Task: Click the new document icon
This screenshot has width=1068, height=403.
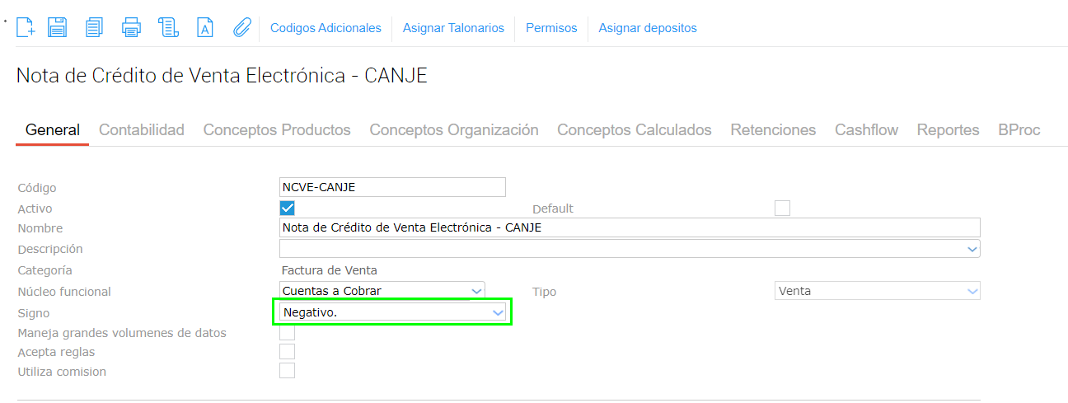Action: pyautogui.click(x=26, y=27)
